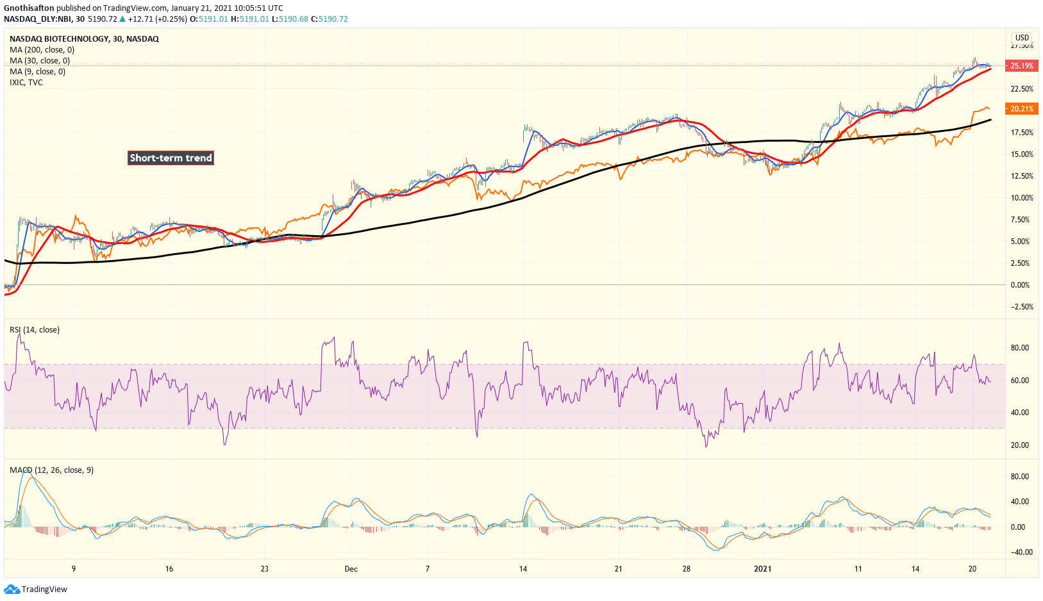Click the 17.50% price axis label
Image resolution: width=1043 pixels, height=601 pixels.
point(1022,133)
